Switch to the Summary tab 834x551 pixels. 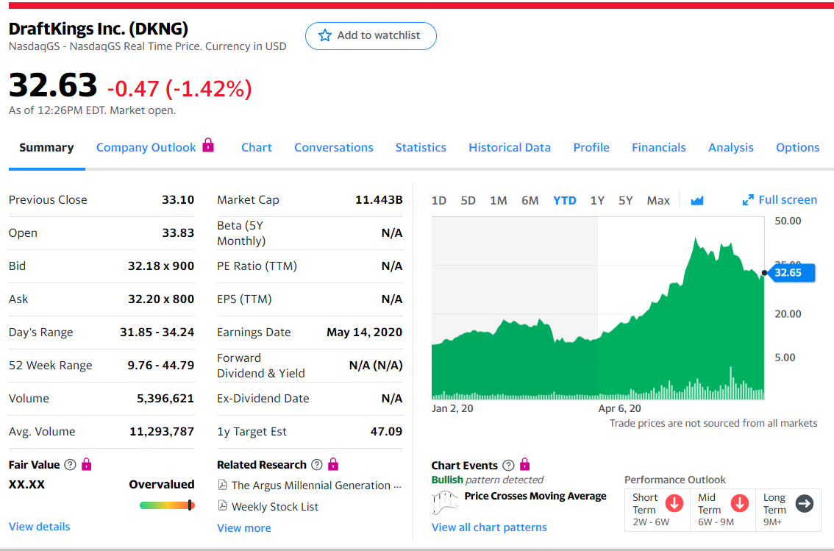46,148
